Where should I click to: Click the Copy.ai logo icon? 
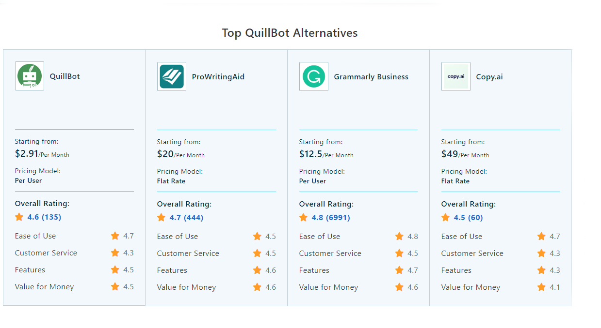pos(456,76)
